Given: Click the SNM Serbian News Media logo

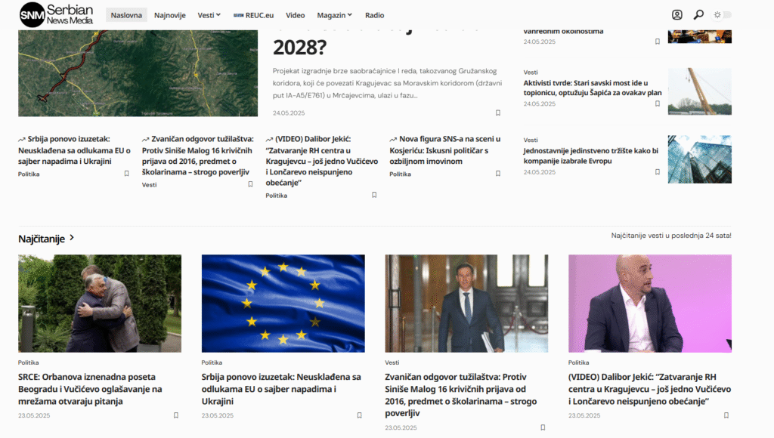Looking at the screenshot, I should [x=56, y=14].
